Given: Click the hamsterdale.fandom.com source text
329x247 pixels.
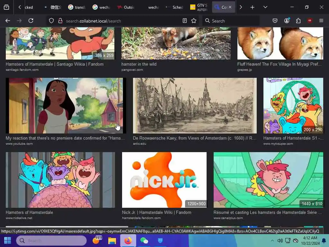Looking at the screenshot, I should point(141,218).
